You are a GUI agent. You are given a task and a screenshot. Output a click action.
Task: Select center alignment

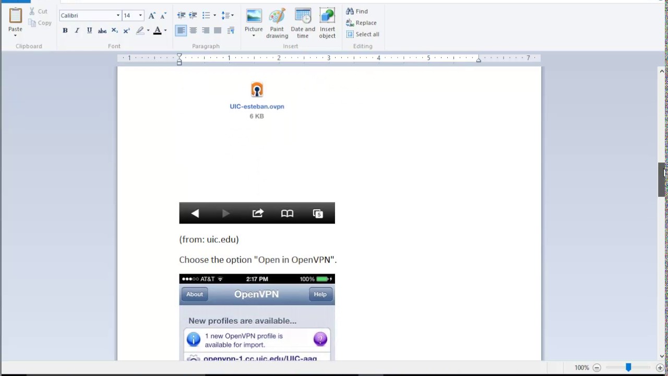193,31
